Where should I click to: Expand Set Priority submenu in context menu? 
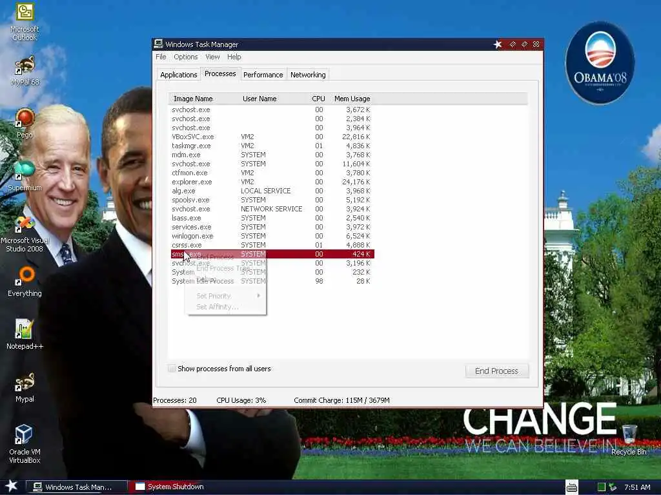pos(225,296)
